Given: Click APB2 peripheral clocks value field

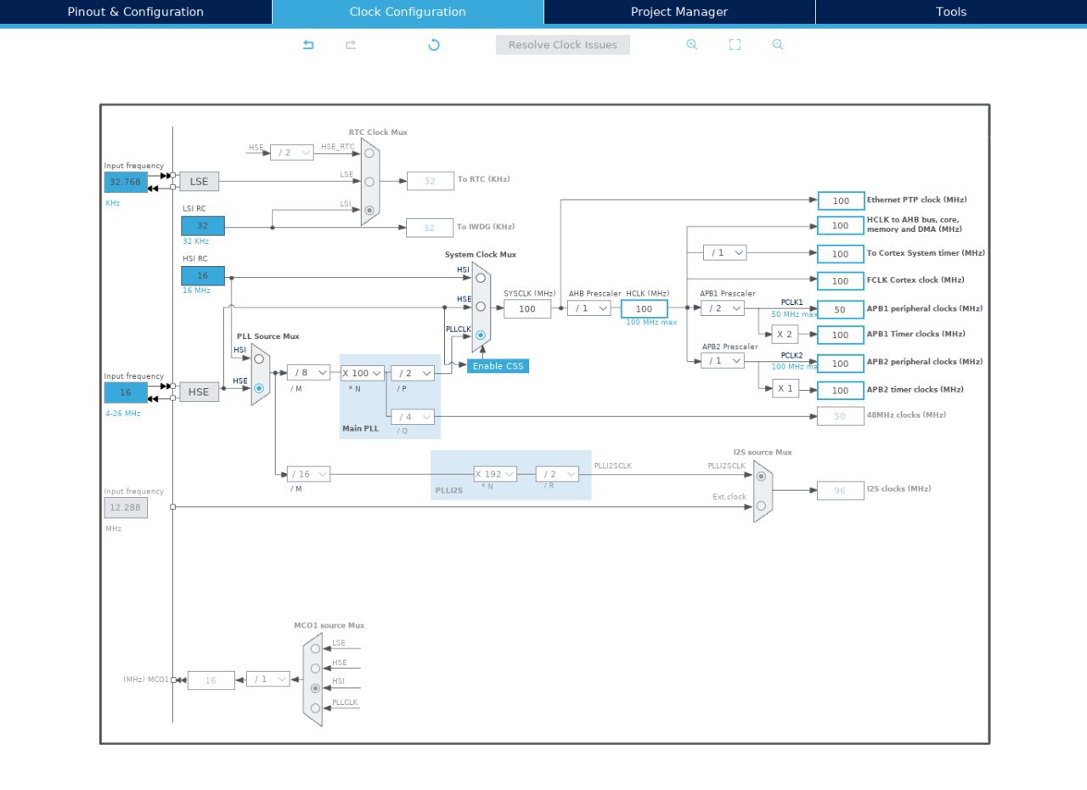Looking at the screenshot, I should (841, 364).
